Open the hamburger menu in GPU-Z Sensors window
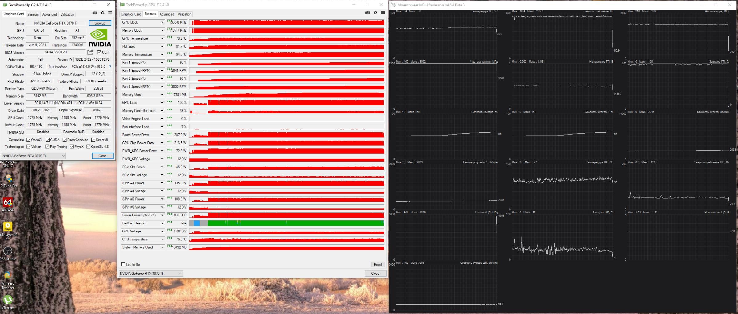Viewport: 738px width, 314px height. 383,13
